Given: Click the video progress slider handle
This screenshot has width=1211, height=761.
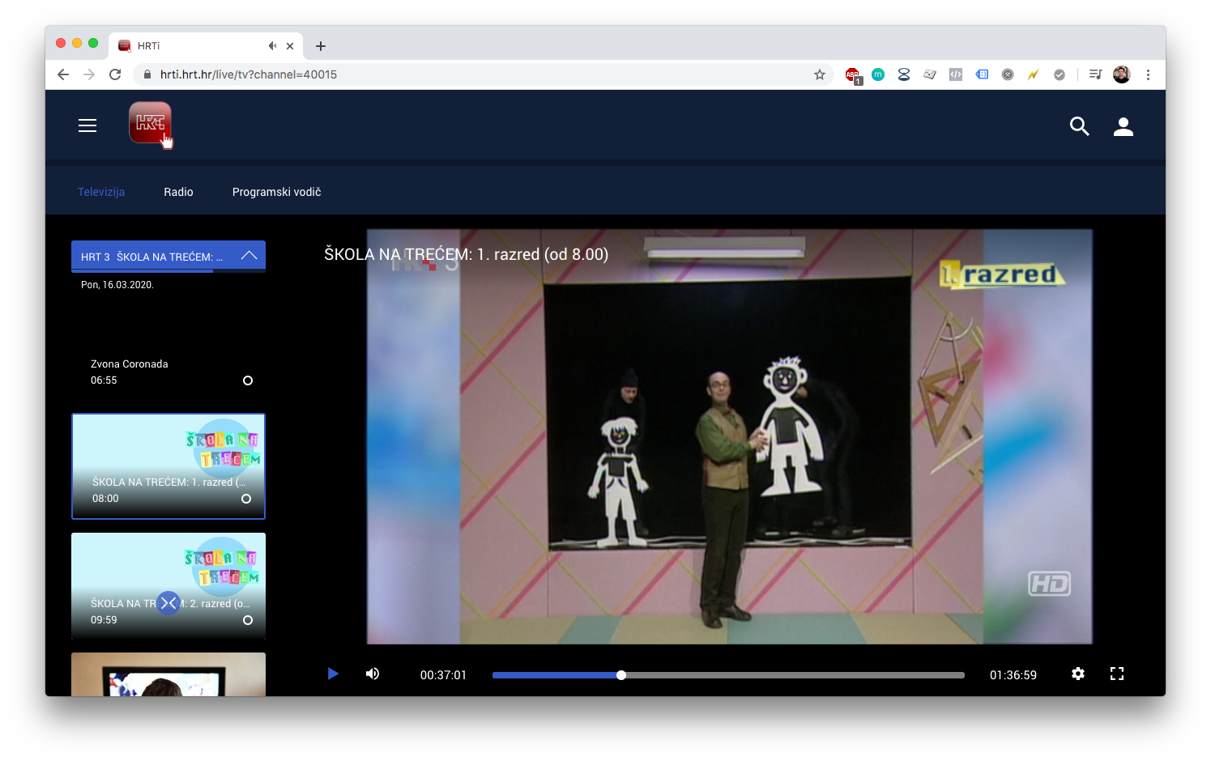Looking at the screenshot, I should coord(621,675).
